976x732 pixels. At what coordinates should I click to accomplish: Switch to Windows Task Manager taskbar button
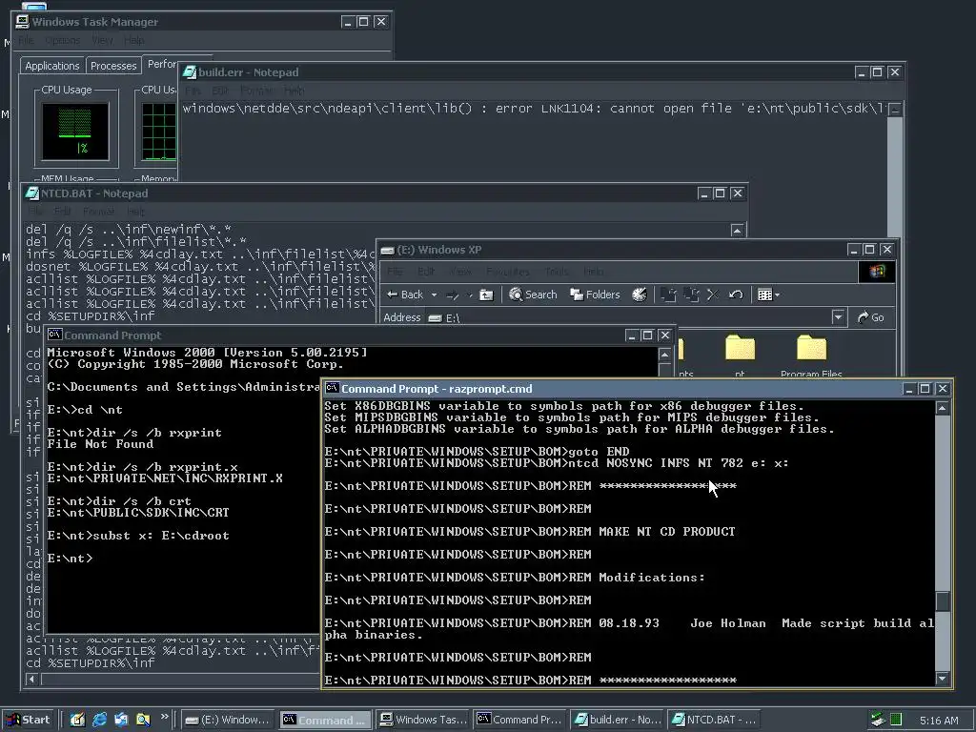(x=423, y=720)
